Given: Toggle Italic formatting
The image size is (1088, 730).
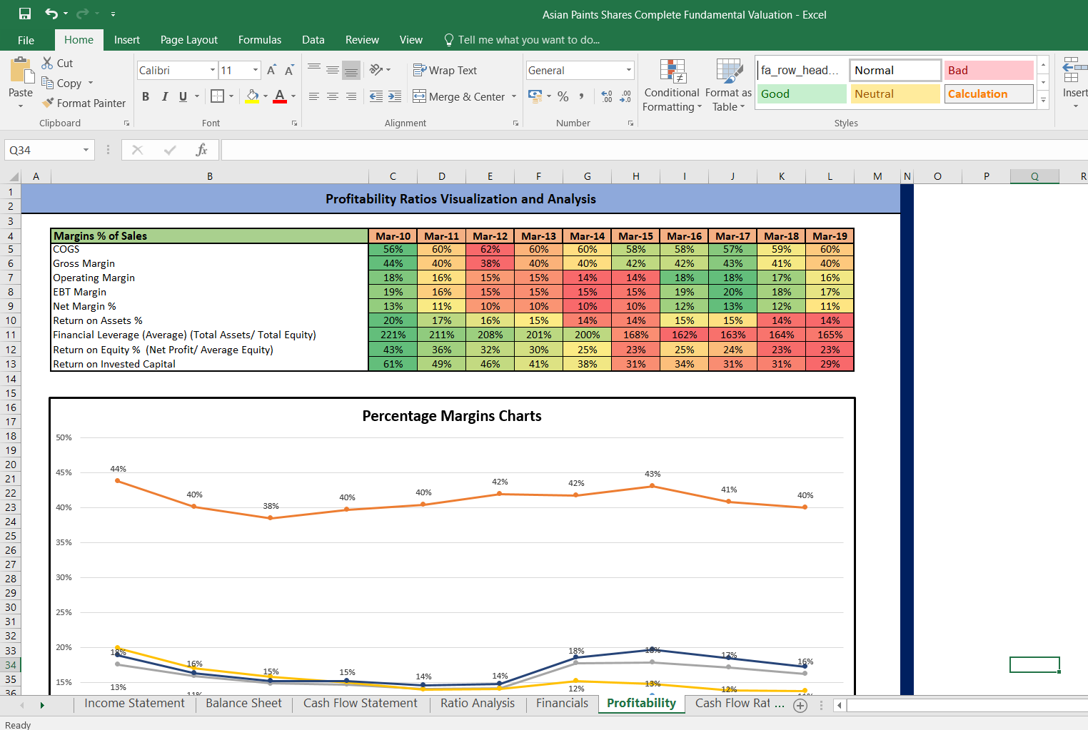Looking at the screenshot, I should point(164,96).
